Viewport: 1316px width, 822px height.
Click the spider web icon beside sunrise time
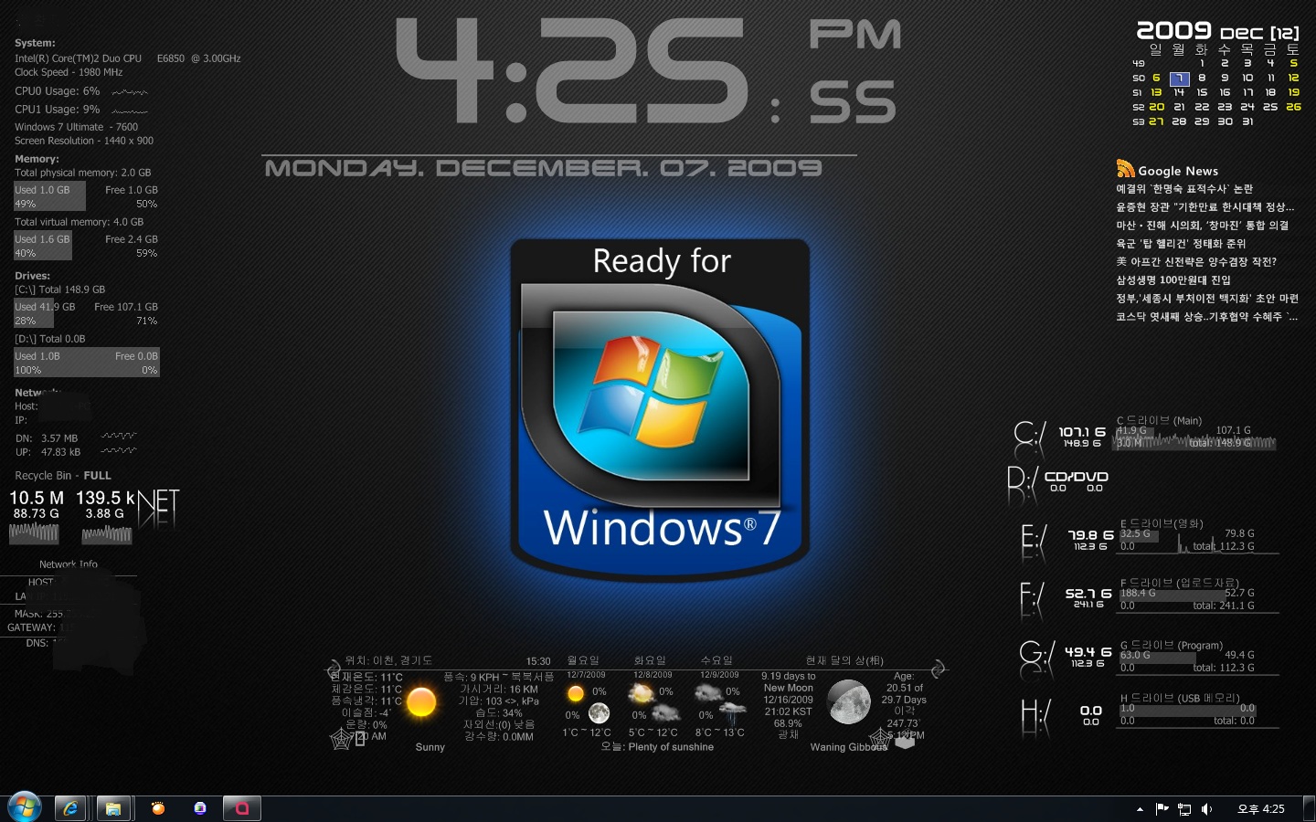coord(341,739)
